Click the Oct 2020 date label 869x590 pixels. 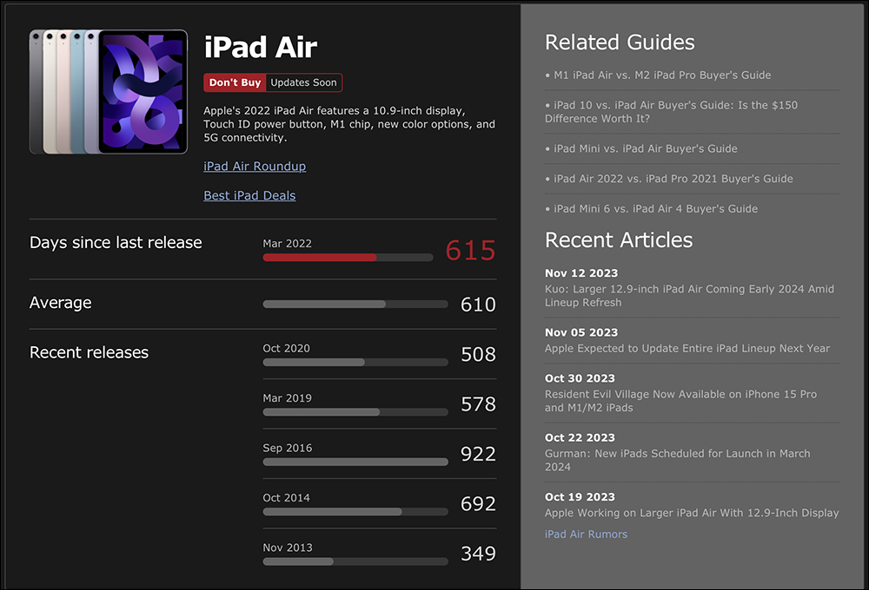(287, 348)
